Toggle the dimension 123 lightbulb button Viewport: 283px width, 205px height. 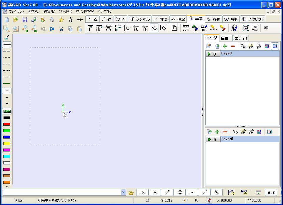click(x=231, y=192)
